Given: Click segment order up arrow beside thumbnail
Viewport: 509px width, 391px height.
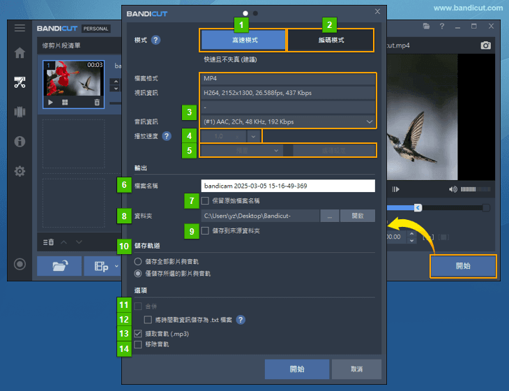Looking at the screenshot, I should pos(116,81).
